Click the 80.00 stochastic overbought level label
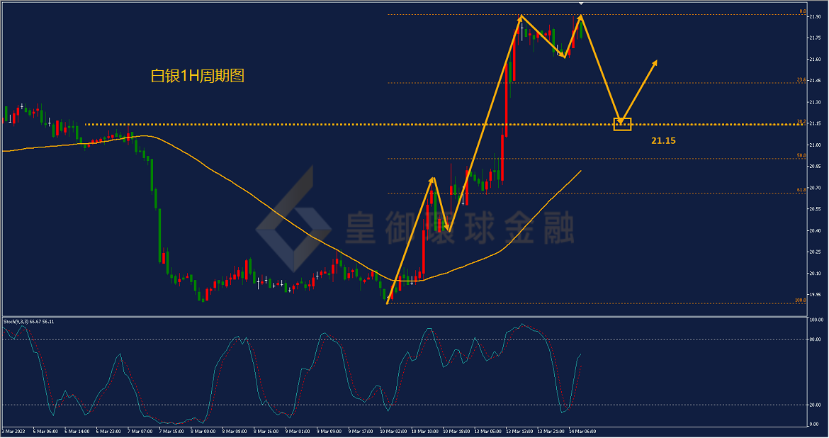829x438 pixels. 815,339
